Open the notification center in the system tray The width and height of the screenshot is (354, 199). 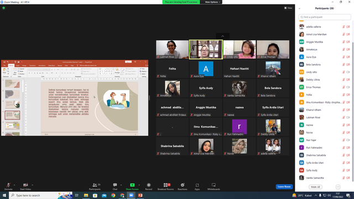tap(348, 195)
